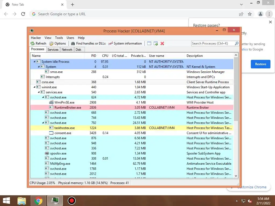This screenshot has width=275, height=206.
Task: Collapse the services.exe tree node
Action: tap(39, 92)
